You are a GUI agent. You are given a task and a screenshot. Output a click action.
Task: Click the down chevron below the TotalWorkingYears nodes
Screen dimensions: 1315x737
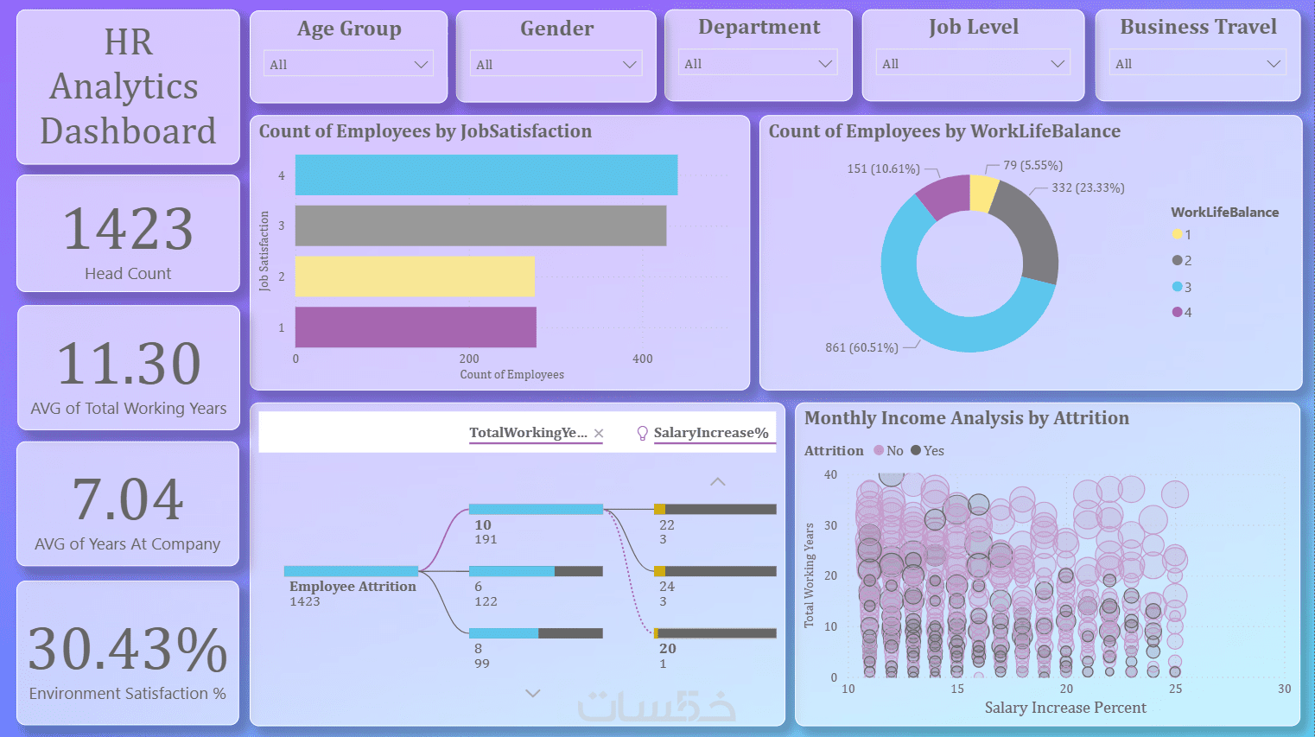533,693
